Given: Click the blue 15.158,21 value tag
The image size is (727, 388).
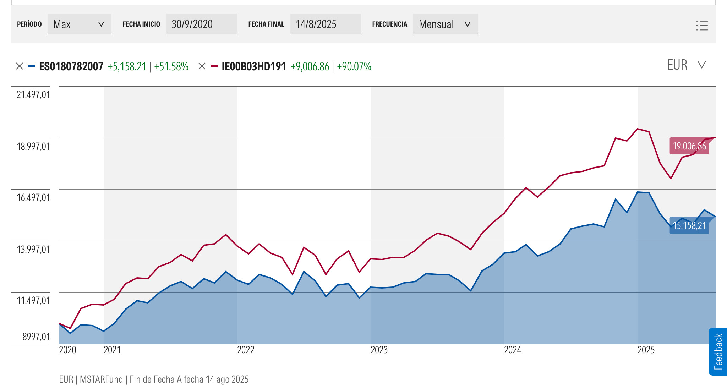Looking at the screenshot, I should tap(689, 226).
